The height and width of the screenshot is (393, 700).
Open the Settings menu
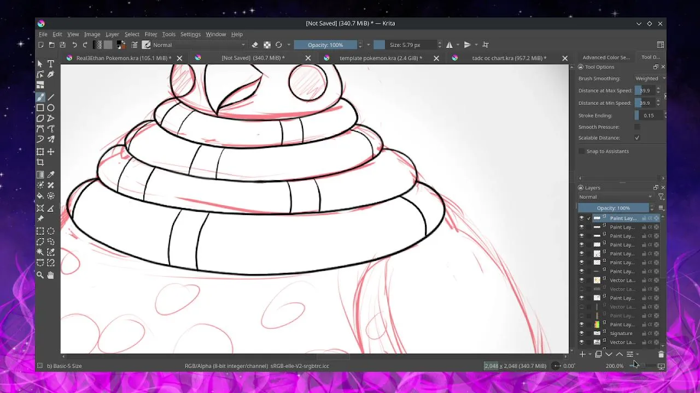(190, 34)
